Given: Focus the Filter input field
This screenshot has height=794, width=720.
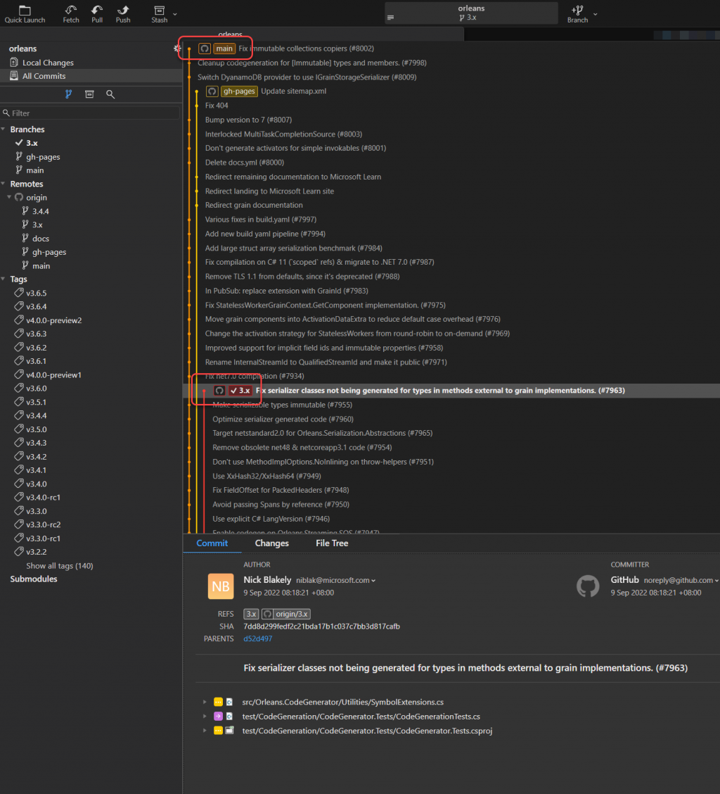Looking at the screenshot, I should point(91,113).
